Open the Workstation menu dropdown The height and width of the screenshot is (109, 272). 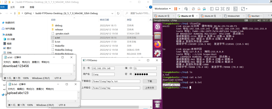coord(162,9)
